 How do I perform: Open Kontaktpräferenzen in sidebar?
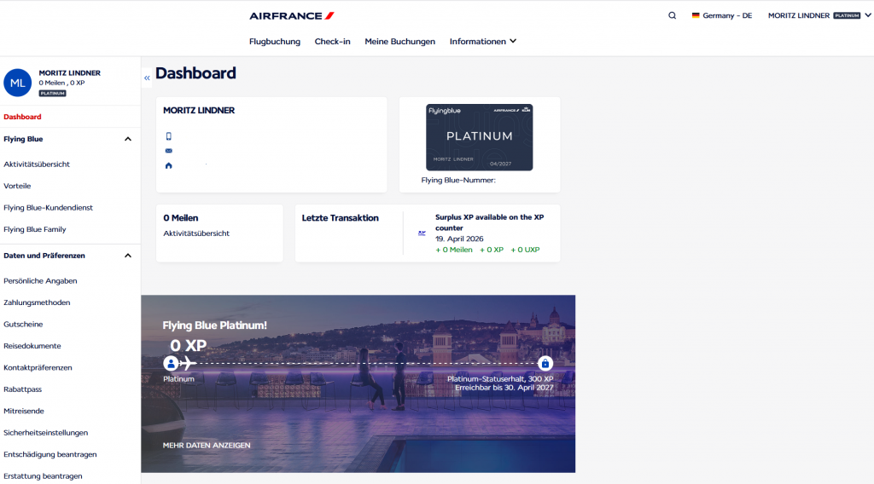coord(38,368)
